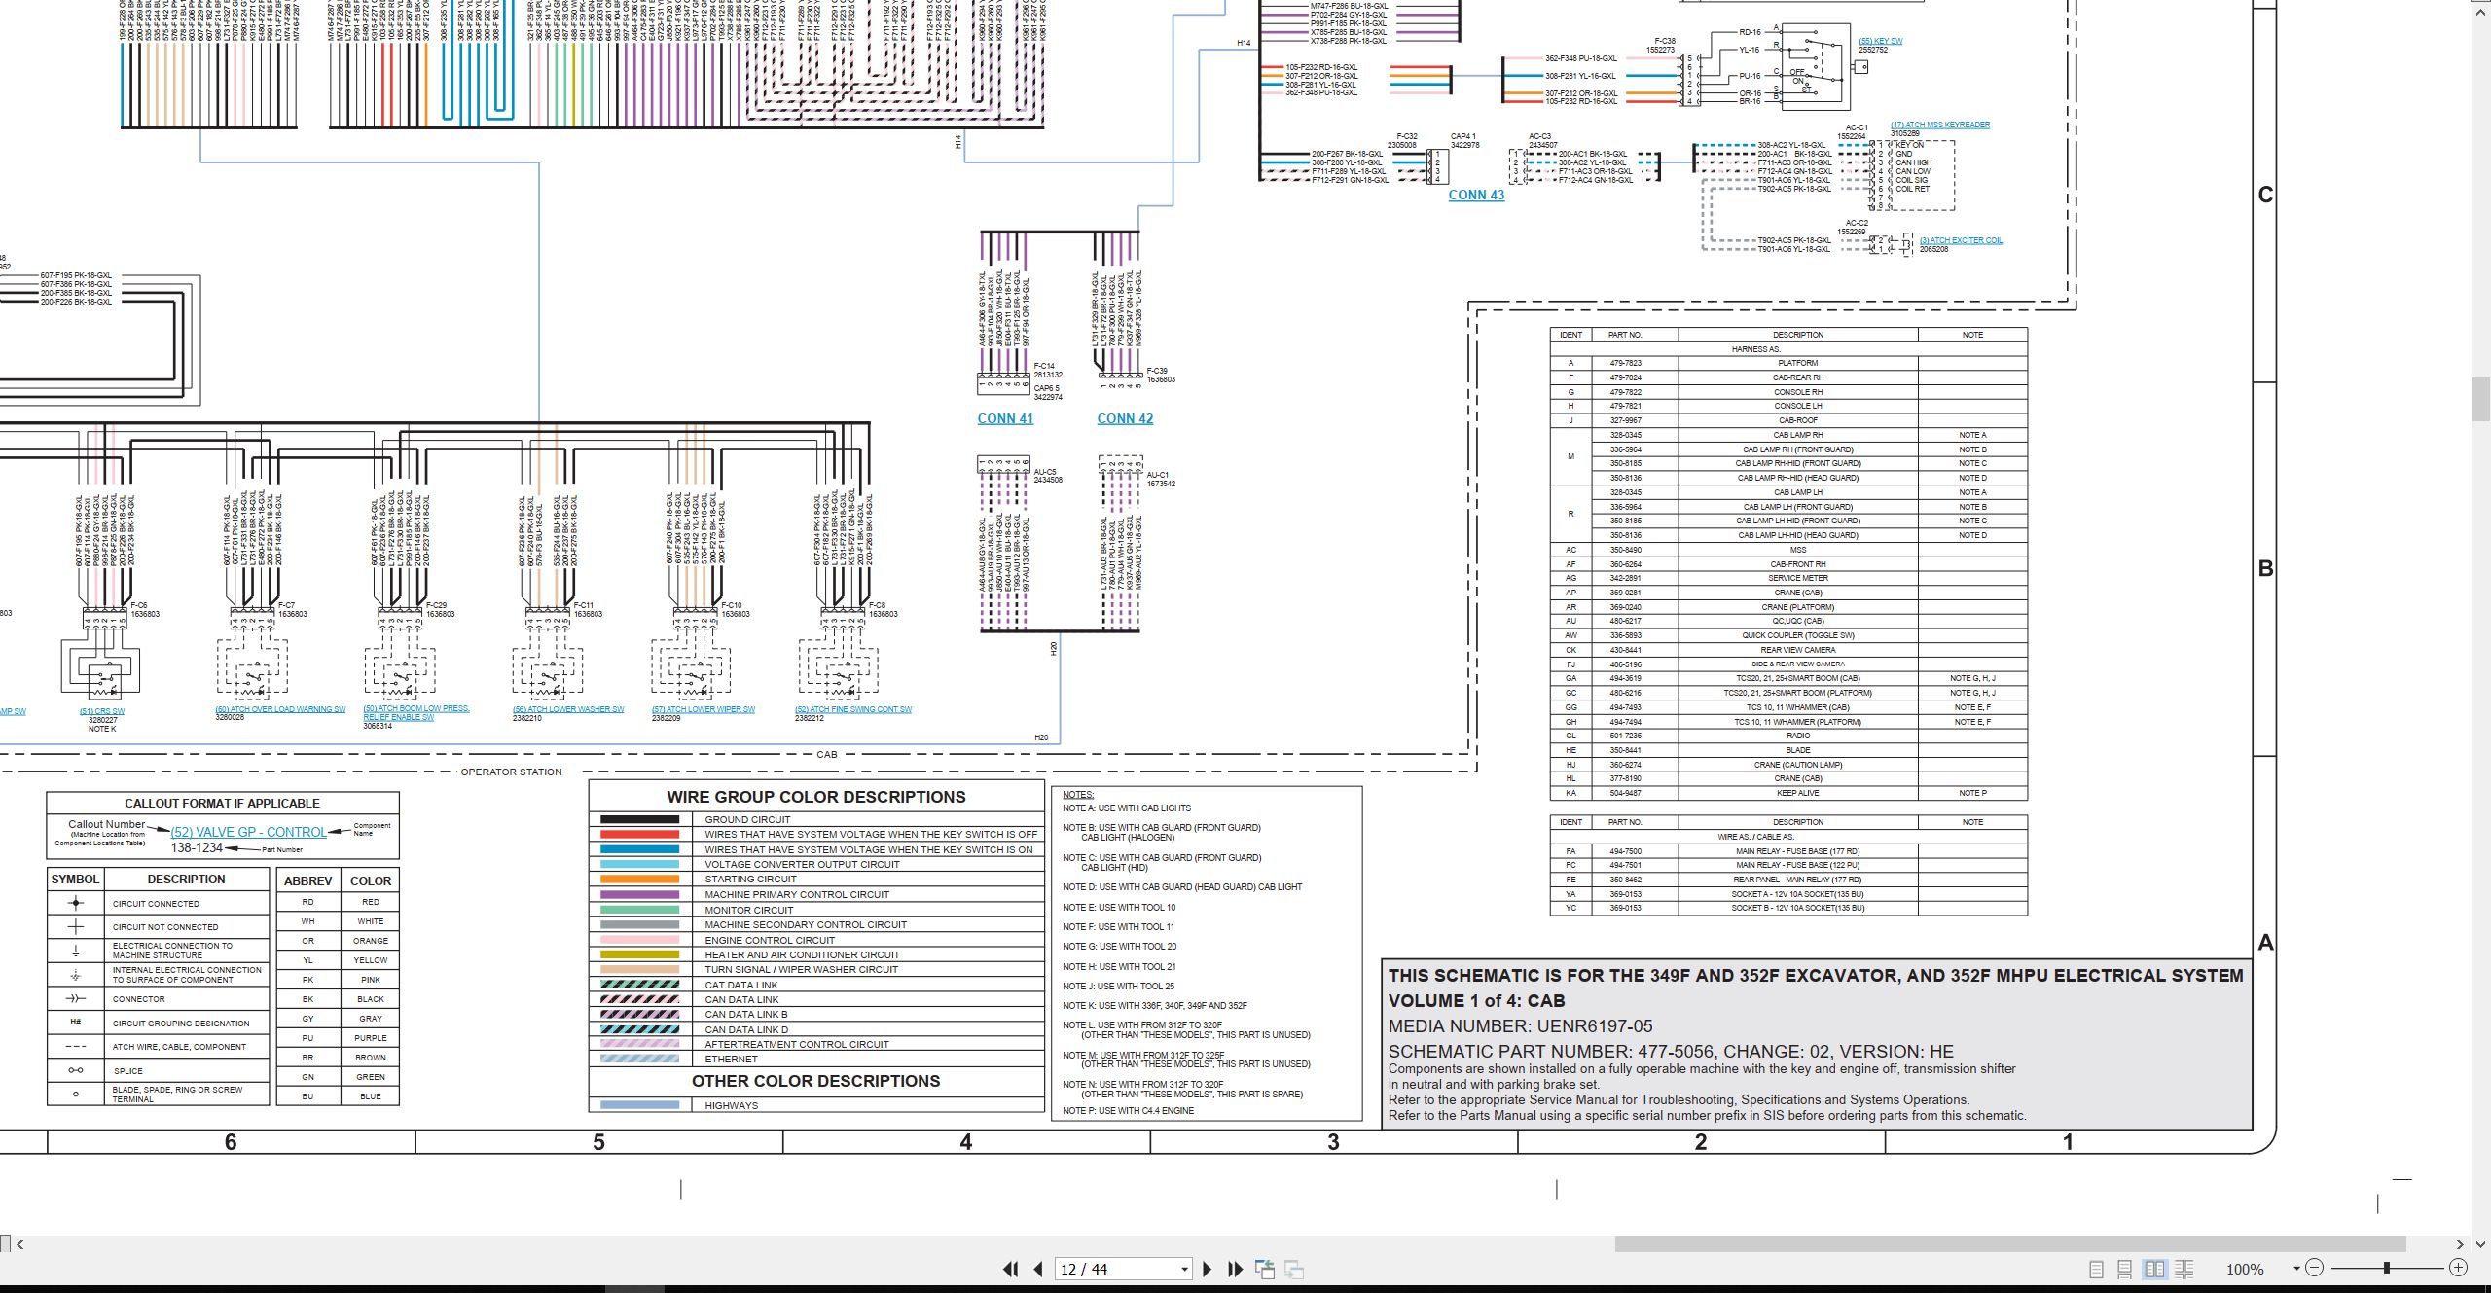Click the black GROUND CIRCUIT swatch
The image size is (2491, 1293).
[639, 819]
